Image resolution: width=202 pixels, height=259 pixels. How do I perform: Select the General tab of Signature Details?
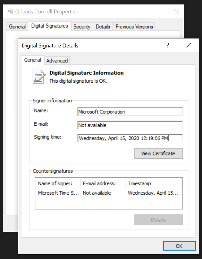click(x=33, y=60)
